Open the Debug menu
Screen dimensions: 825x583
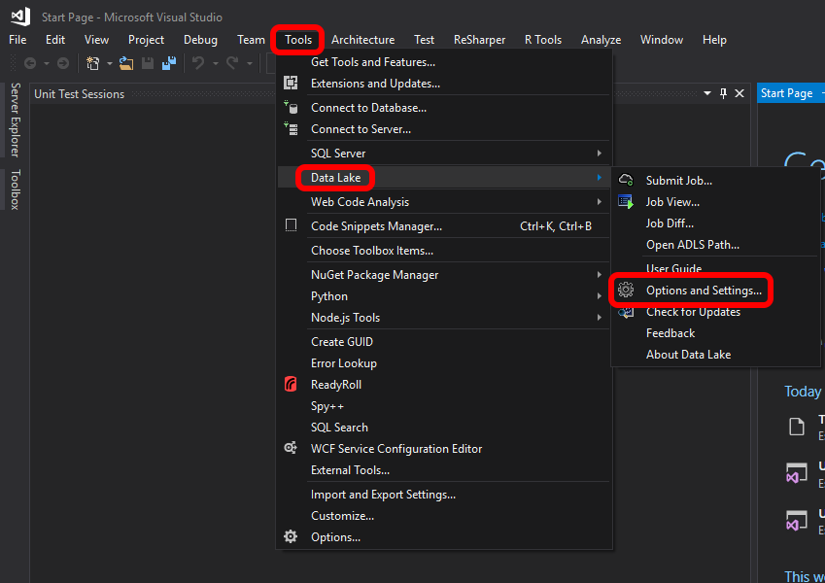200,40
